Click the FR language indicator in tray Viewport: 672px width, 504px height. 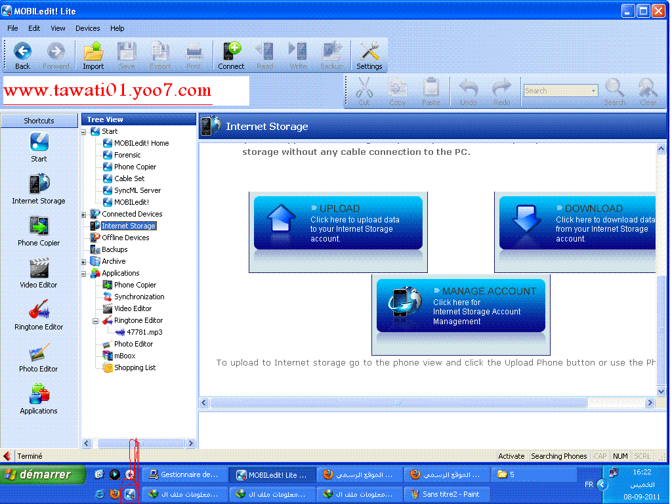pyautogui.click(x=589, y=485)
